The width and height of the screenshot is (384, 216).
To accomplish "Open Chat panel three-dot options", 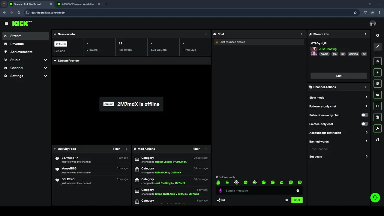I will tap(302, 34).
